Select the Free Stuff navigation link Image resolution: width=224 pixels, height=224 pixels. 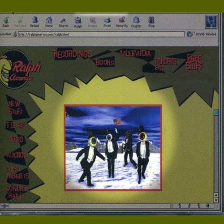coord(194,62)
